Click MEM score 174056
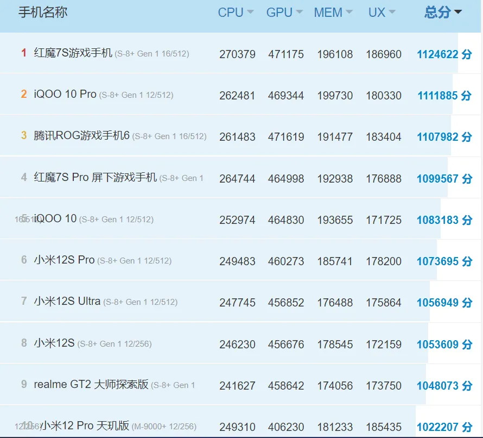483x438 pixels. (335, 386)
